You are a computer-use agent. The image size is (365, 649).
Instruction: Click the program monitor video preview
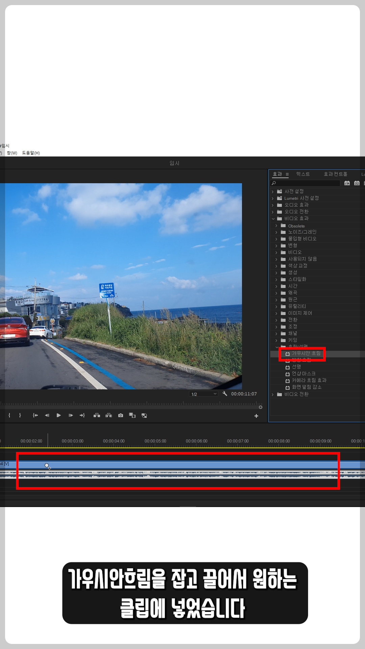tap(121, 286)
